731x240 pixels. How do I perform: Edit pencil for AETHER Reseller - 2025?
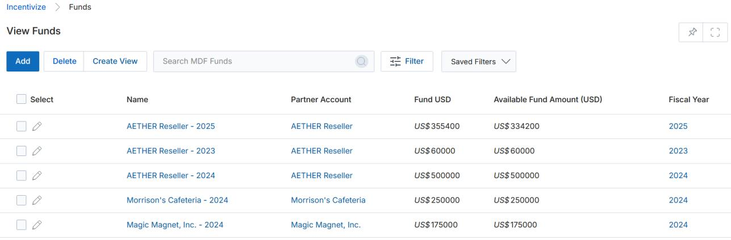point(37,127)
